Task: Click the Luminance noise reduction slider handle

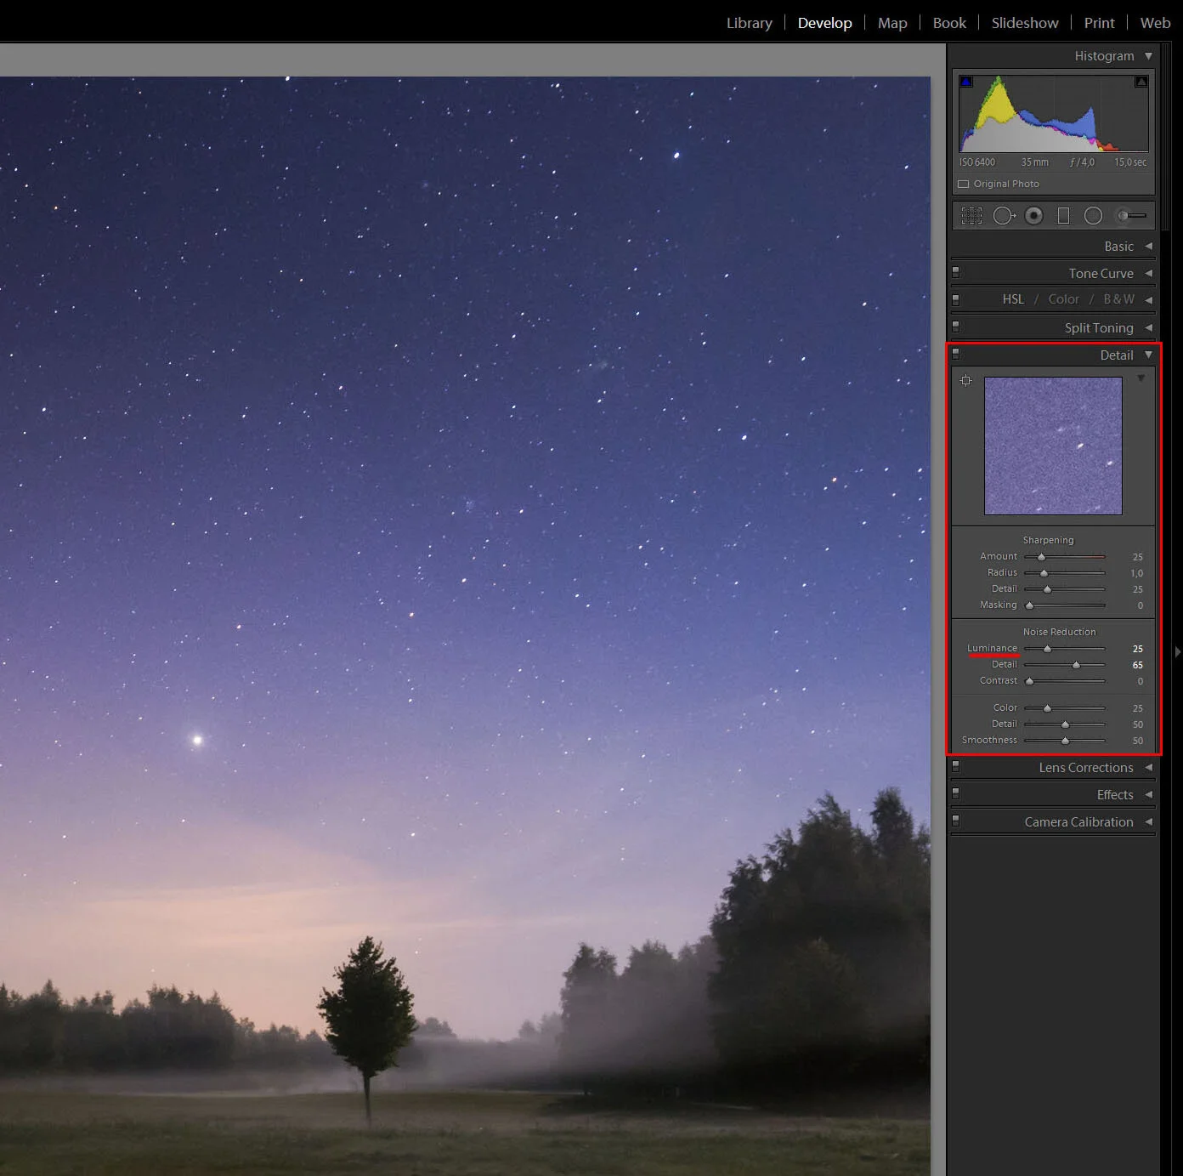Action: coord(1045,648)
